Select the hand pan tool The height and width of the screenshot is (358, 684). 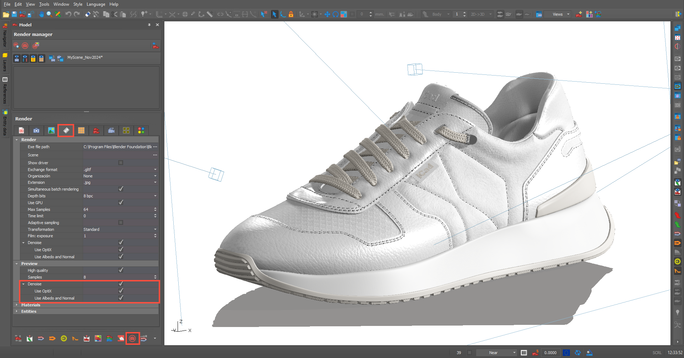coord(41,14)
